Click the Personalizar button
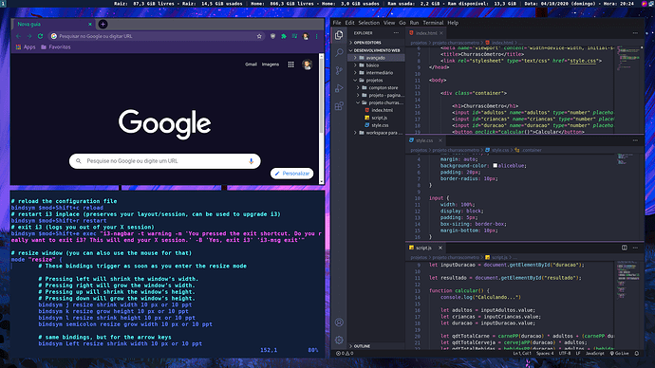The height and width of the screenshot is (368, 655). tap(292, 174)
